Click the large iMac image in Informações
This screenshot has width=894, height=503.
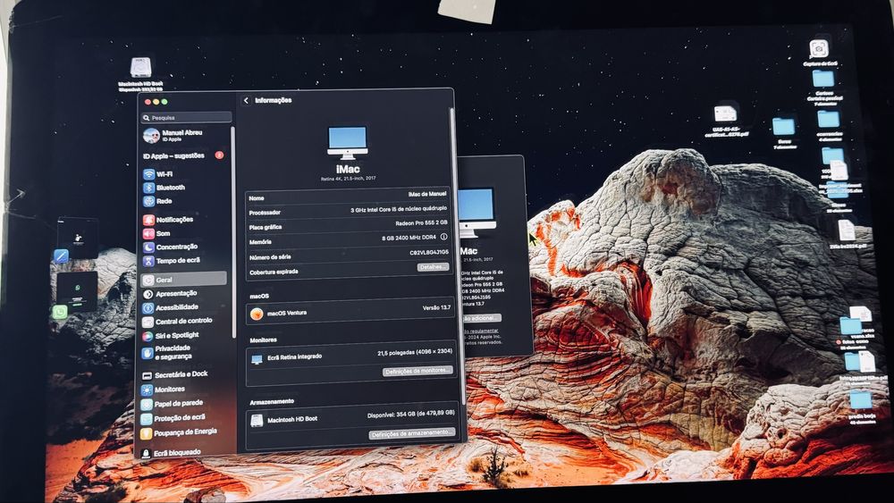pyautogui.click(x=347, y=142)
